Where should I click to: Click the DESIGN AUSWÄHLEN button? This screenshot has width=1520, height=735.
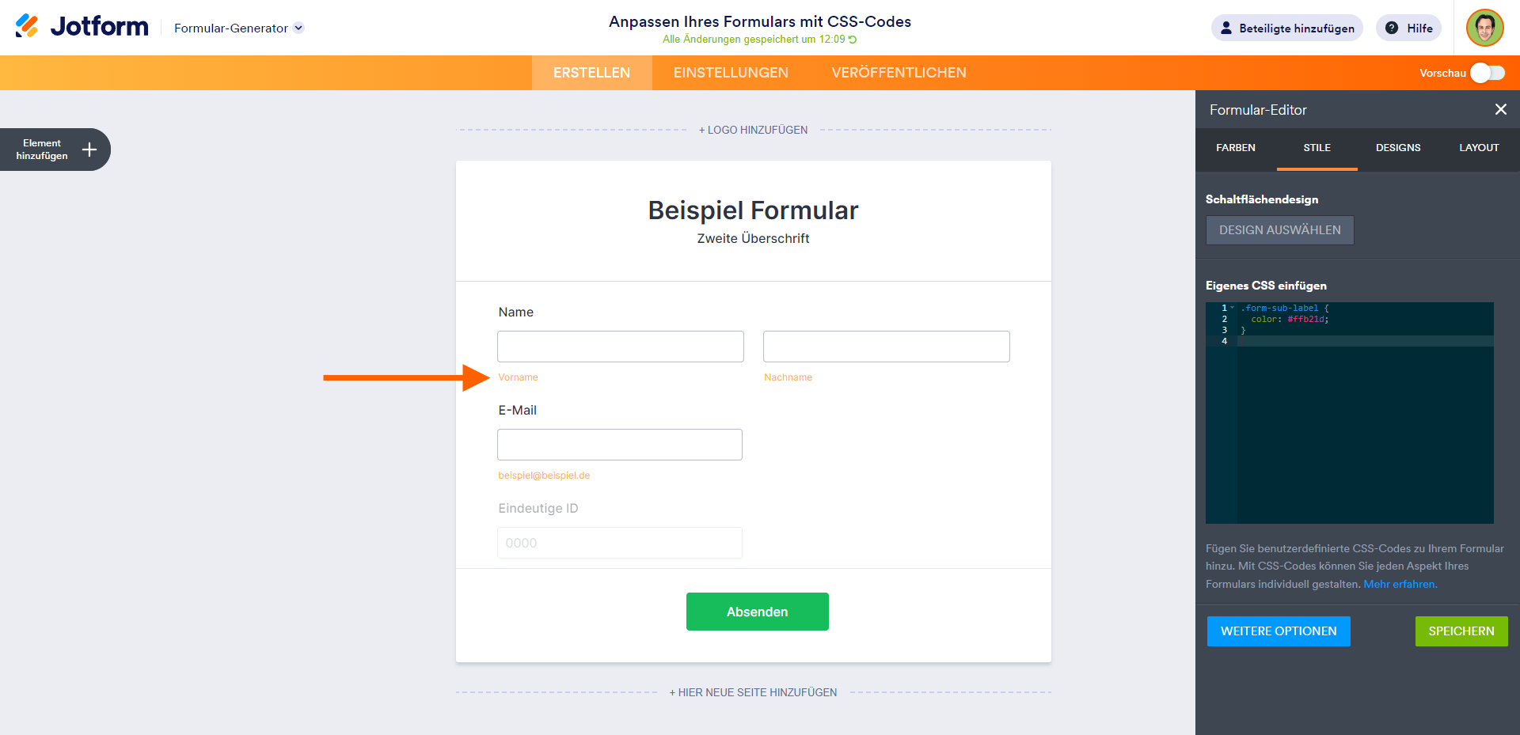tap(1279, 230)
